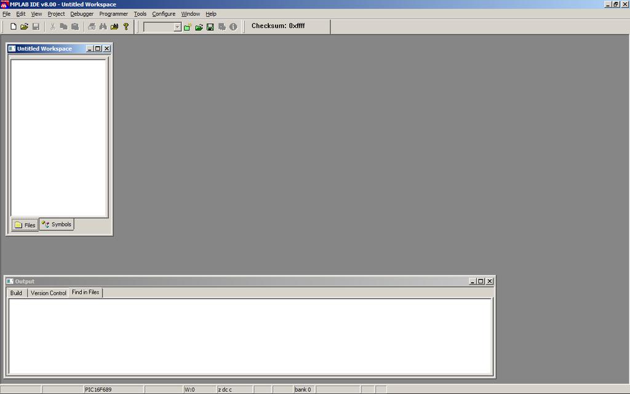630x394 pixels.
Task: Click the 'bank 0' status bar entry
Action: tap(303, 390)
